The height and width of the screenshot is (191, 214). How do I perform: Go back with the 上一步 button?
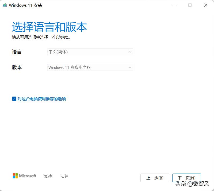(155, 178)
